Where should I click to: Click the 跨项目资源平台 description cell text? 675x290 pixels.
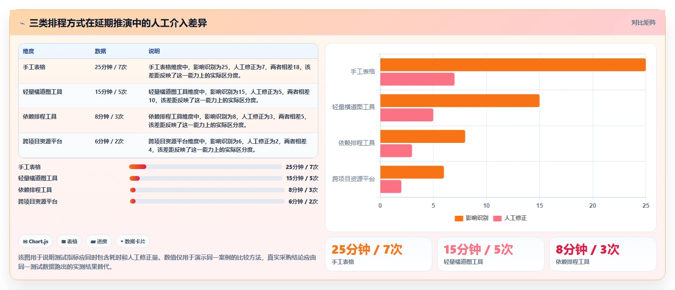[228, 145]
